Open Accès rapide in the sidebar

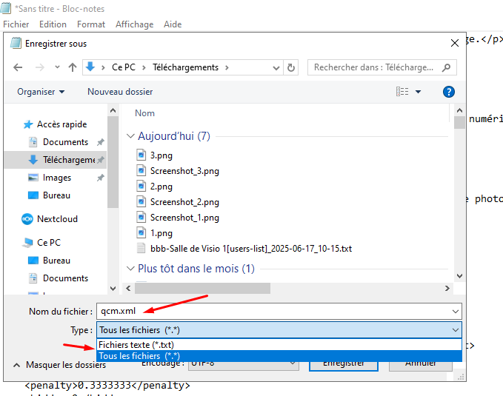(x=61, y=124)
